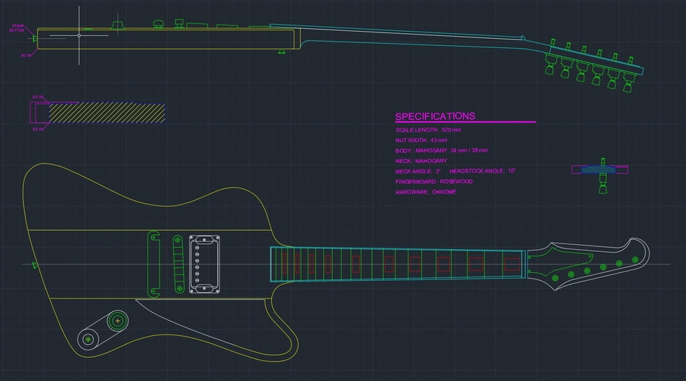The image size is (686, 381).
Task: Select the smaller control knob at lower body
Action: [88, 339]
